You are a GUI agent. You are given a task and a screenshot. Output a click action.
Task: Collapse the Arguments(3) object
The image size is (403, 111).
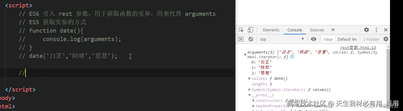pos(245,54)
